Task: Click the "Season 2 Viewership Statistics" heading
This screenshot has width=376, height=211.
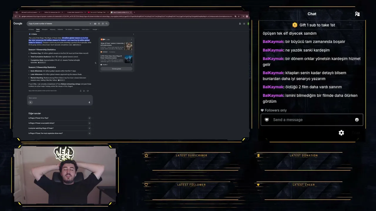Action: point(42,67)
